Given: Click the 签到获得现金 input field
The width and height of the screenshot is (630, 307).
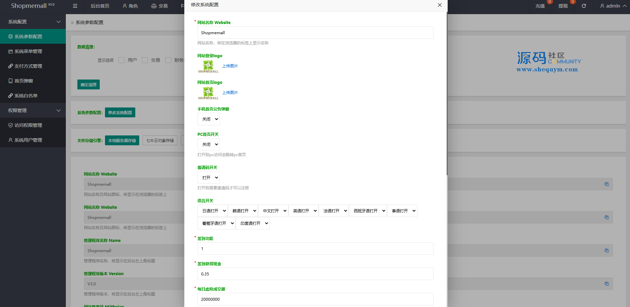Looking at the screenshot, I should (315, 274).
